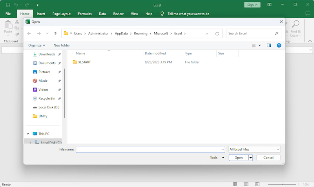Click Tell me what you want to do
This screenshot has height=187, width=314.
click(x=188, y=14)
